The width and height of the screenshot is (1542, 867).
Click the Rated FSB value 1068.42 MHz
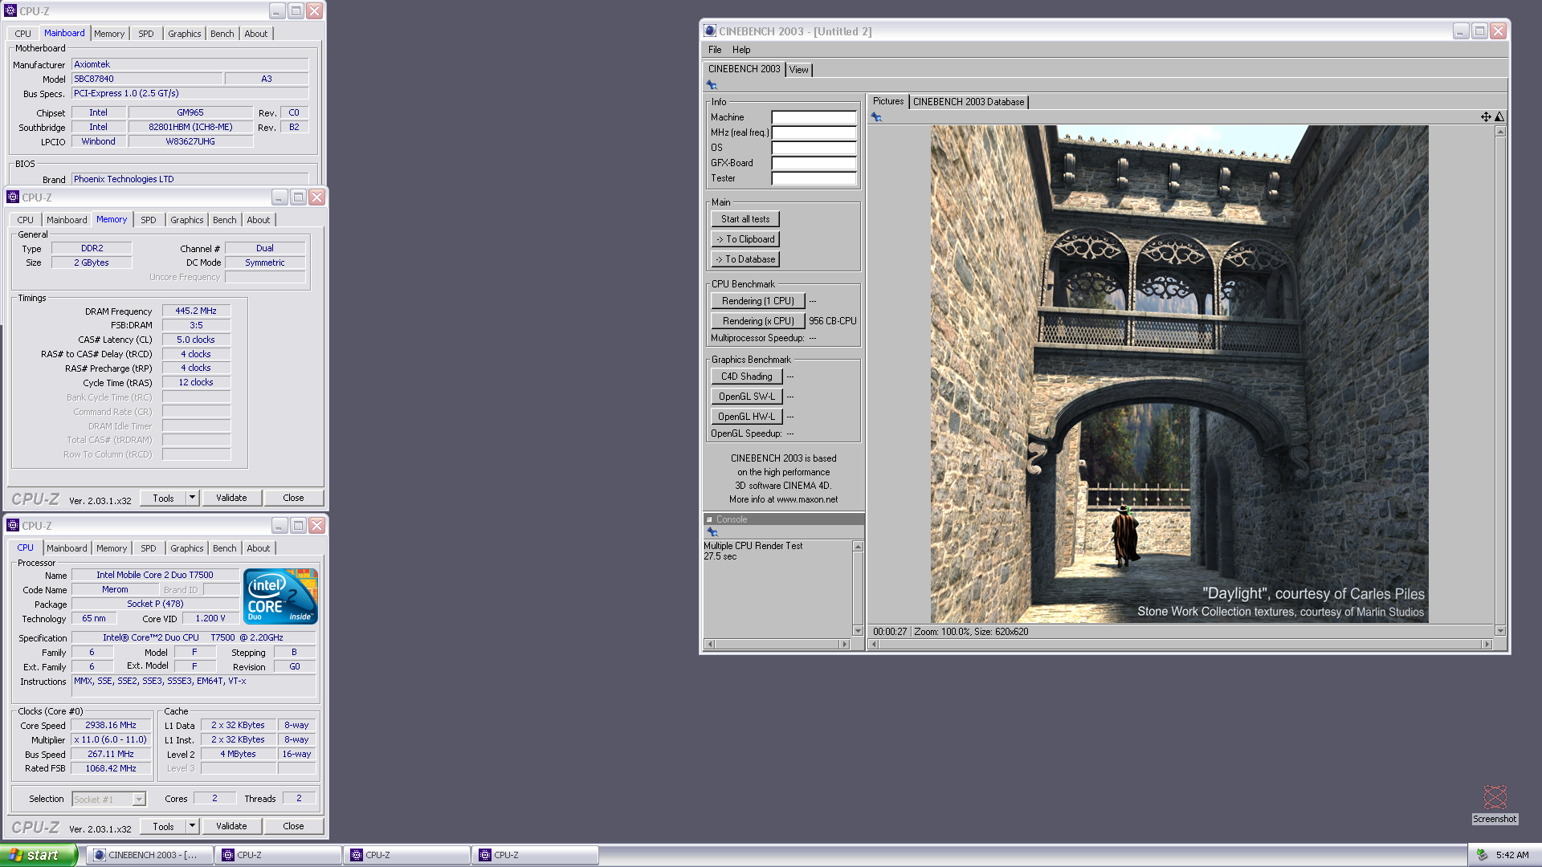coord(111,768)
